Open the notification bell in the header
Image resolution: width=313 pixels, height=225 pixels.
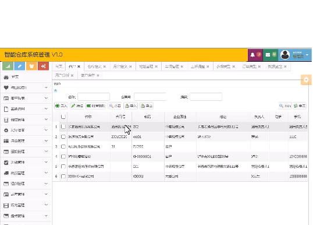252,55
